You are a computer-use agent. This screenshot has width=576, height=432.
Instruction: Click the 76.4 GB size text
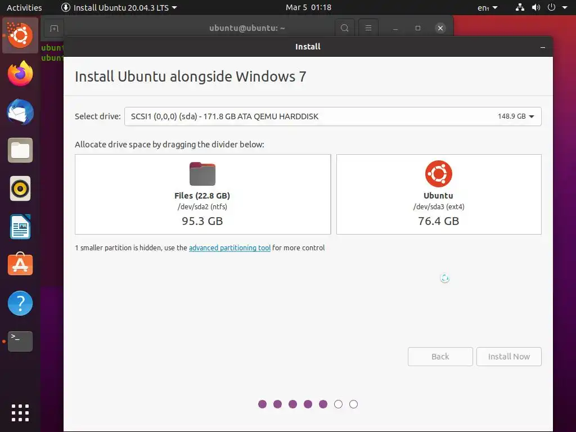point(439,221)
